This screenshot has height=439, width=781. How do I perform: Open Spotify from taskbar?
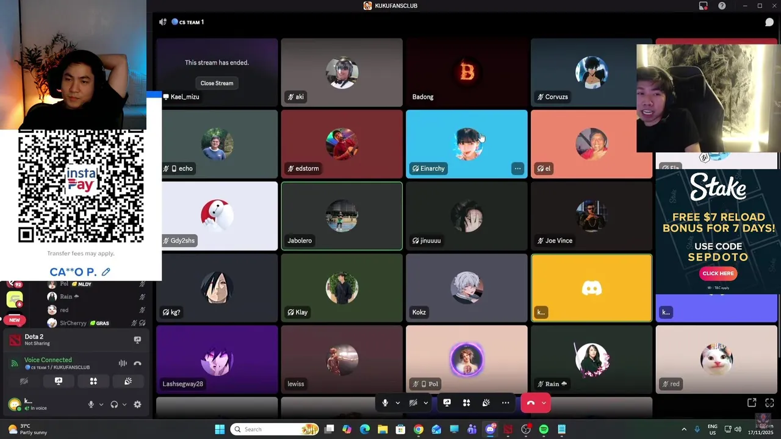click(544, 429)
